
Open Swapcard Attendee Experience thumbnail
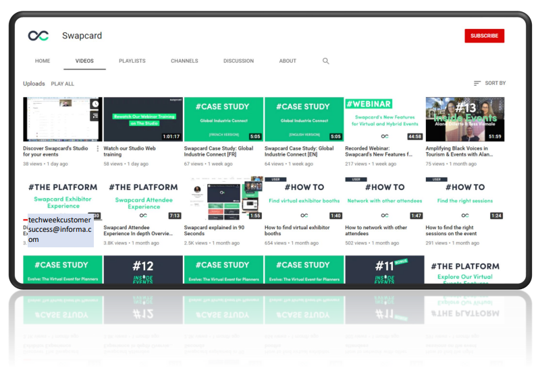(x=143, y=198)
